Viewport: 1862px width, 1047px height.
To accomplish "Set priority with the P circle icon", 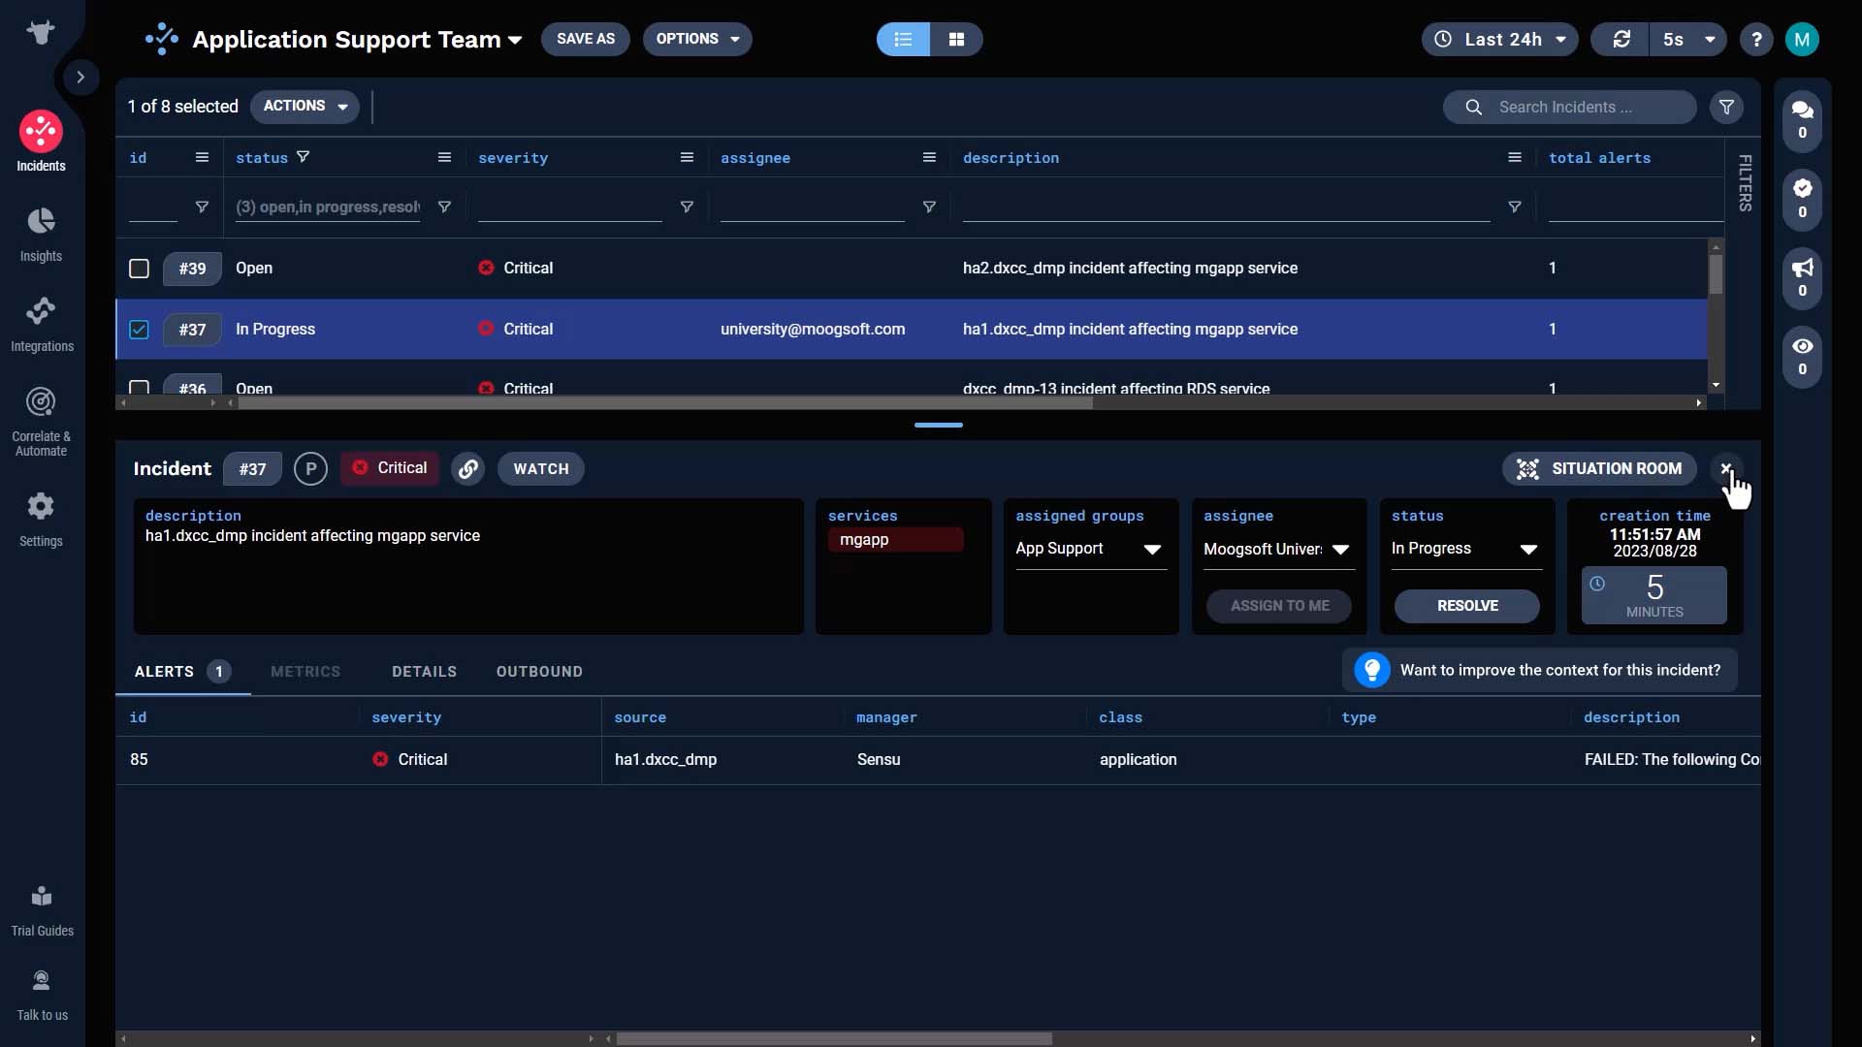I will (310, 468).
